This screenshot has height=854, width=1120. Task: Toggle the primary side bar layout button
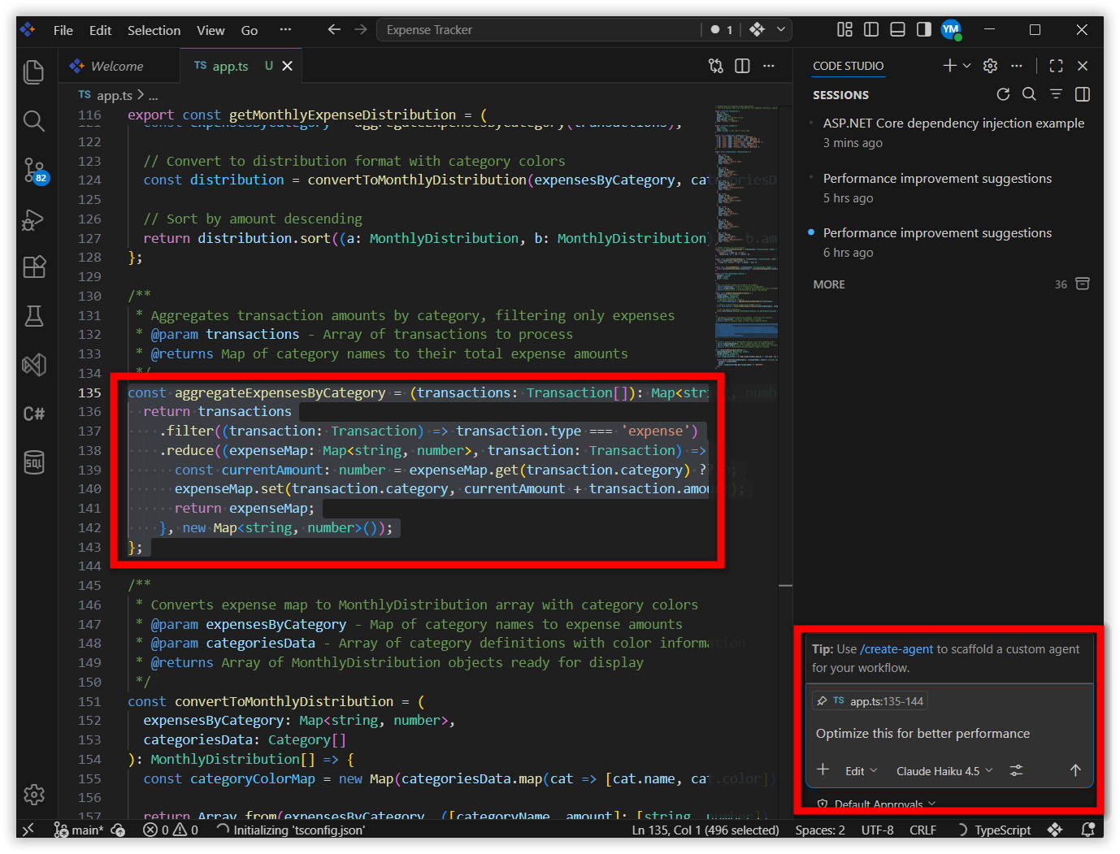point(871,30)
